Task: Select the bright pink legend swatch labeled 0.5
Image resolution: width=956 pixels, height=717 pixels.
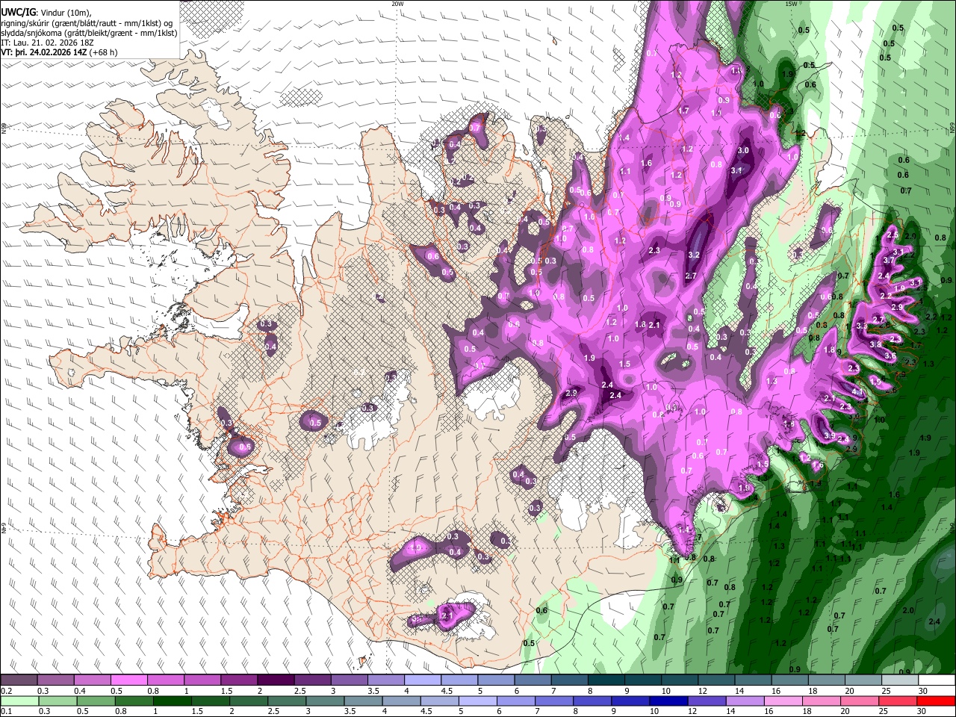Action: click(x=129, y=680)
